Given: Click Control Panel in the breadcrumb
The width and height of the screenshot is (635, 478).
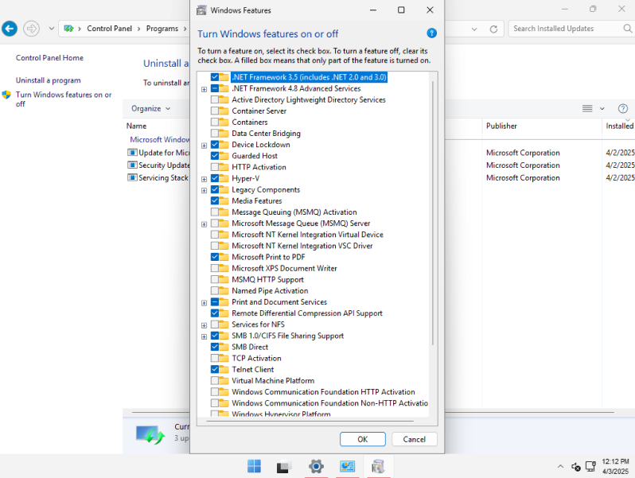Looking at the screenshot, I should 109,29.
